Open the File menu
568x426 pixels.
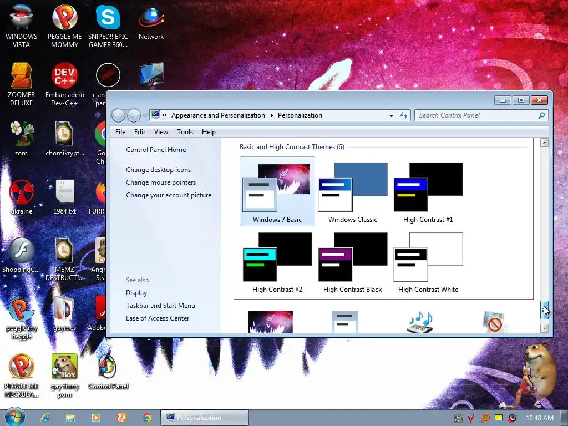(x=120, y=132)
